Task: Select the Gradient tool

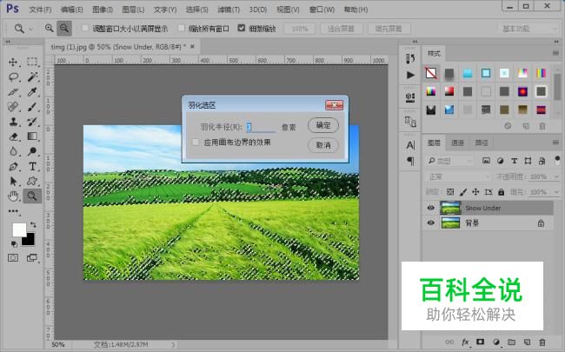Action: [32, 136]
